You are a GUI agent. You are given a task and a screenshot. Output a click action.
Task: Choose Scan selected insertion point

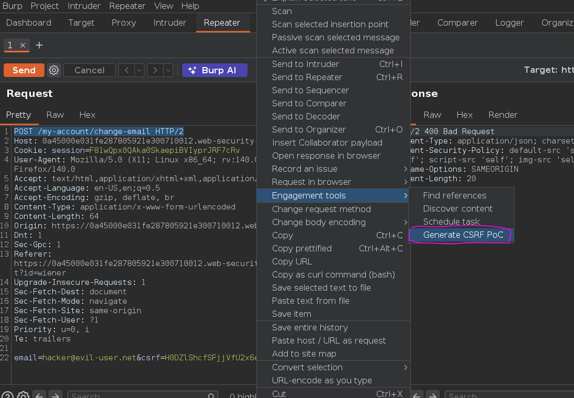pos(333,25)
